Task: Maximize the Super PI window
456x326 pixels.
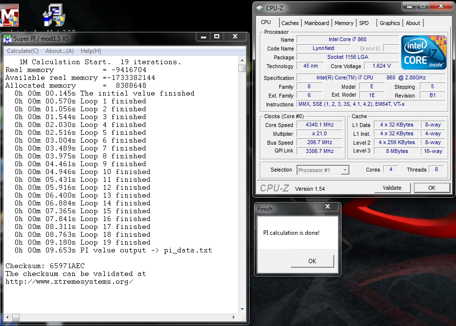Action: 217,37
